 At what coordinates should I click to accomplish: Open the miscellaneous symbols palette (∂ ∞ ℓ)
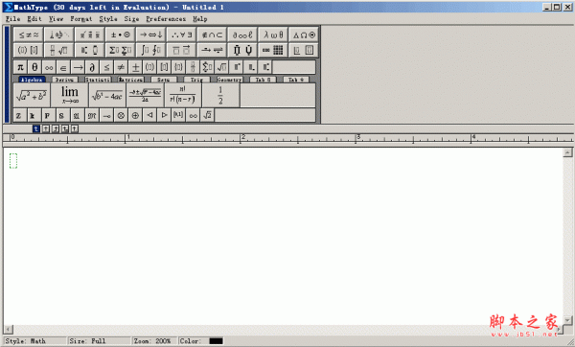point(242,35)
